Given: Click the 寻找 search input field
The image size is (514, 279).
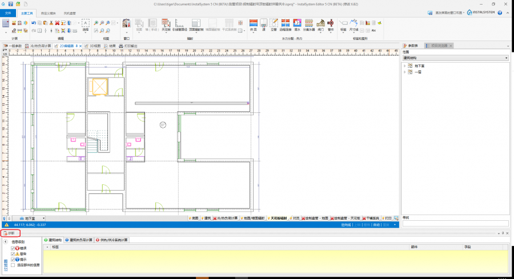Looking at the screenshot, I should coord(455,224).
